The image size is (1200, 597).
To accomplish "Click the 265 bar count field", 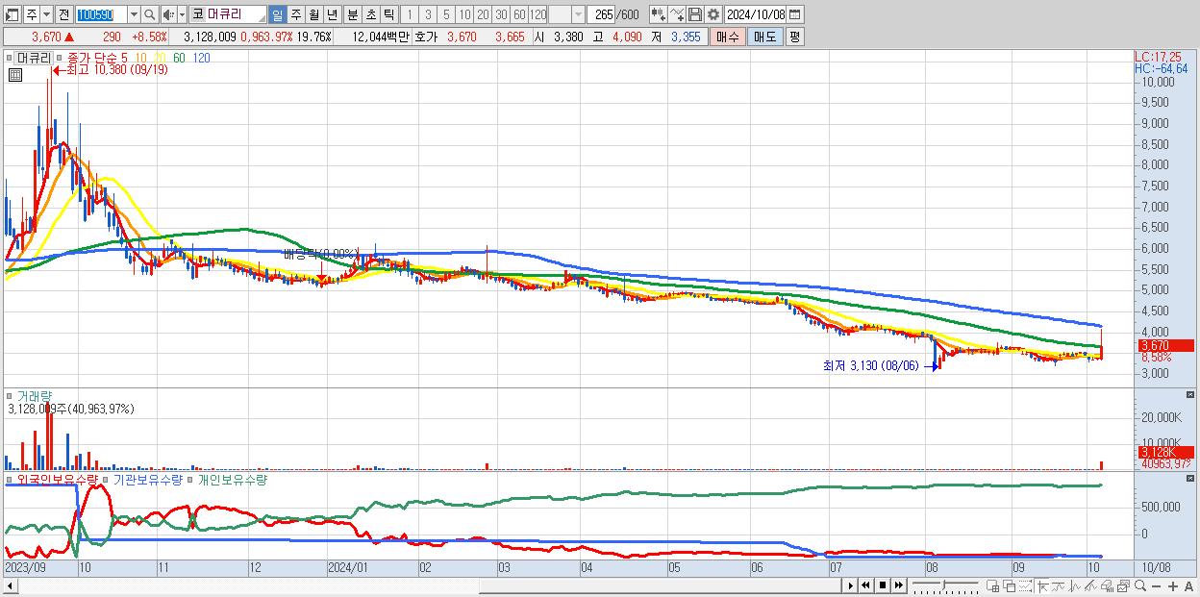I will pos(603,14).
